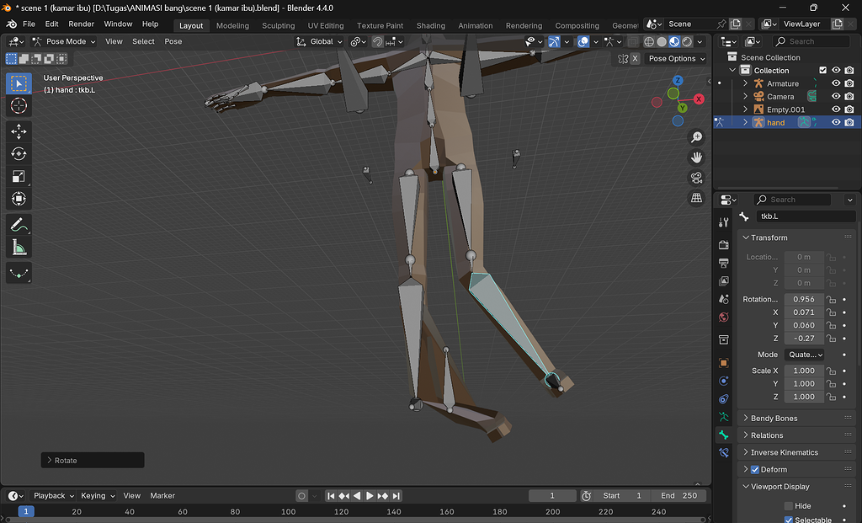Viewport: 862px width, 523px height.
Task: Choose the Move tool
Action: point(19,131)
